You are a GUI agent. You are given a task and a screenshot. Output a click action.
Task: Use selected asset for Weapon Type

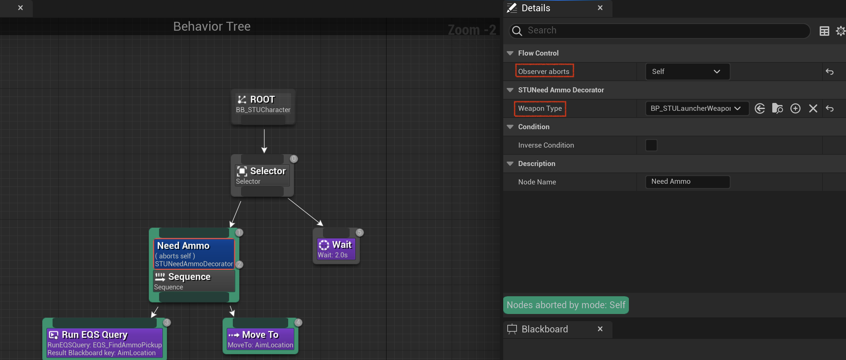click(760, 108)
